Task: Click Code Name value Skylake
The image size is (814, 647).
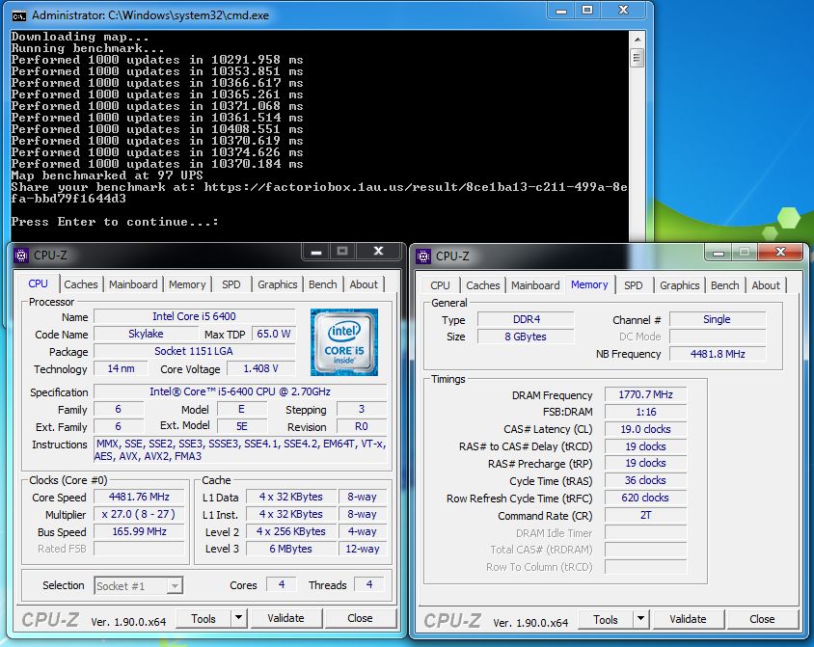Action: pos(146,335)
